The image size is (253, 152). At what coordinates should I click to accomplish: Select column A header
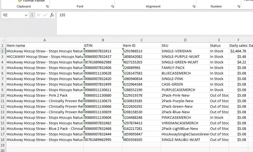[x=45, y=40]
